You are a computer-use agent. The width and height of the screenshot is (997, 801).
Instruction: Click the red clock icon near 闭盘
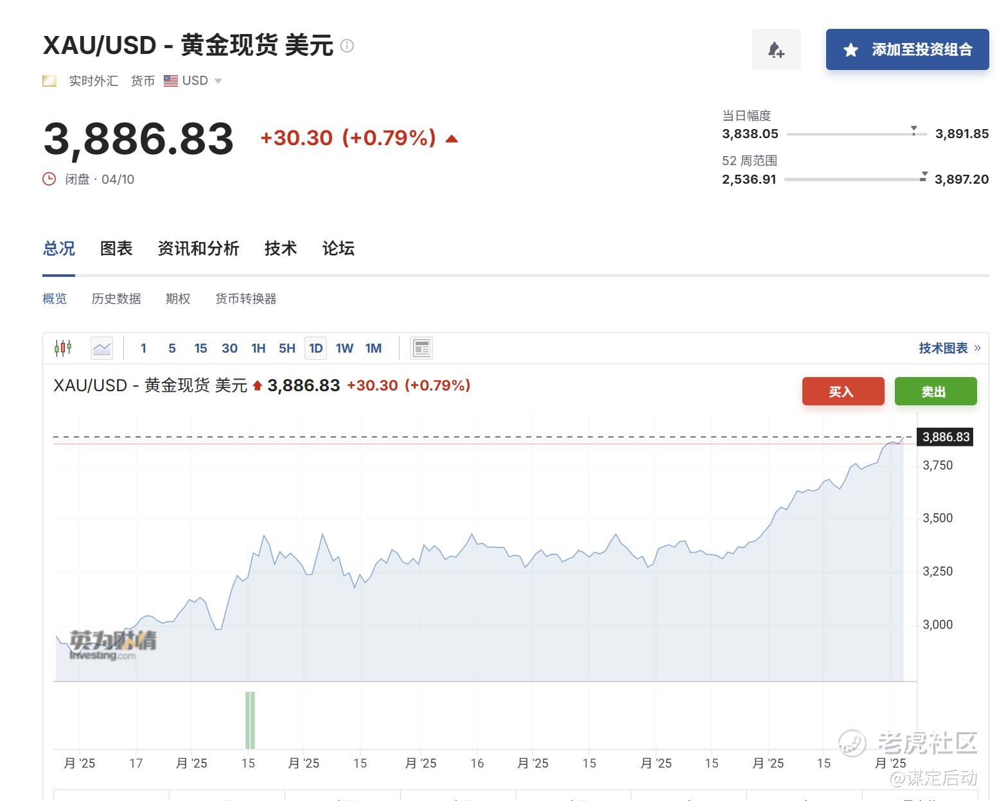pos(49,179)
